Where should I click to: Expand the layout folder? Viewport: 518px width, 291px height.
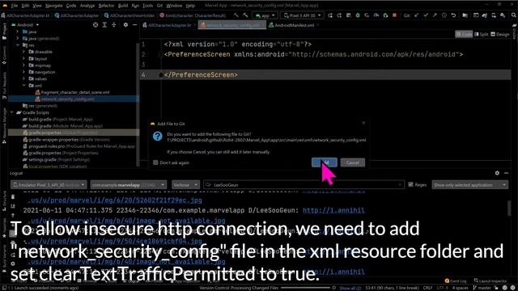[23, 59]
